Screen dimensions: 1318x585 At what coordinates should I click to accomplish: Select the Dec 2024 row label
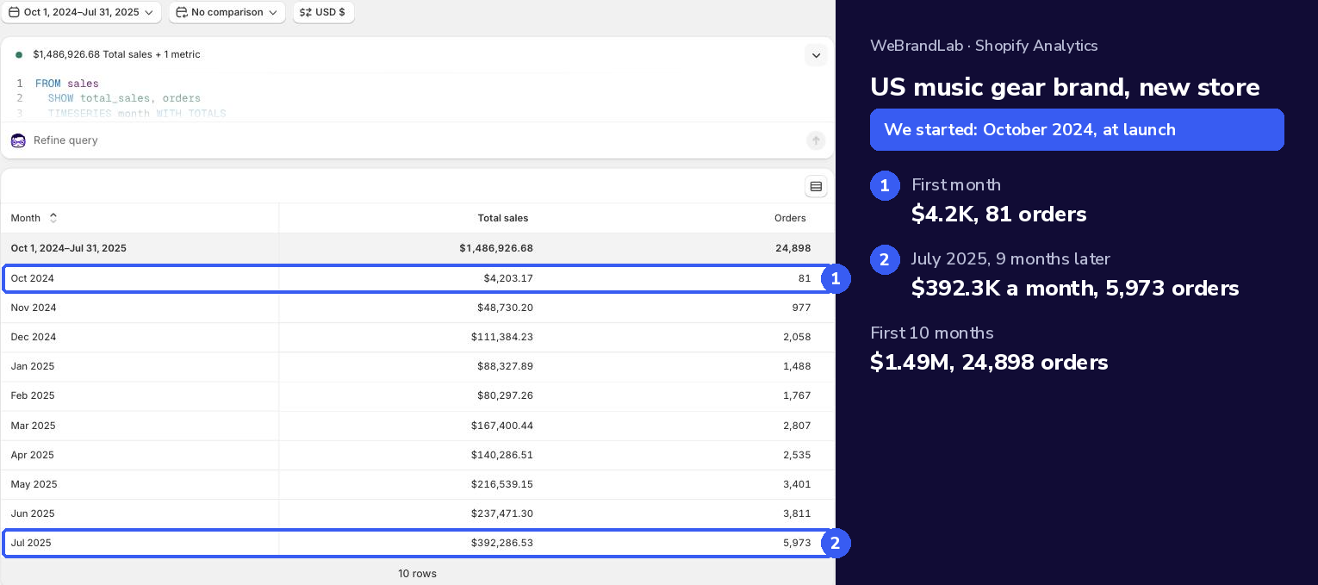pyautogui.click(x=33, y=337)
